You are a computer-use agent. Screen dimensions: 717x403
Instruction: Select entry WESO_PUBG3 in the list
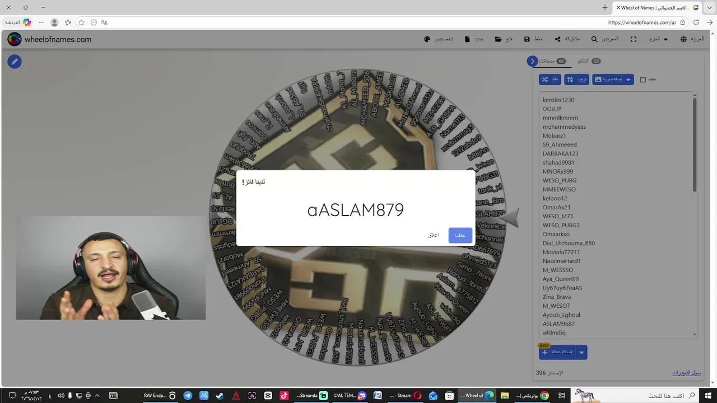pyautogui.click(x=561, y=225)
